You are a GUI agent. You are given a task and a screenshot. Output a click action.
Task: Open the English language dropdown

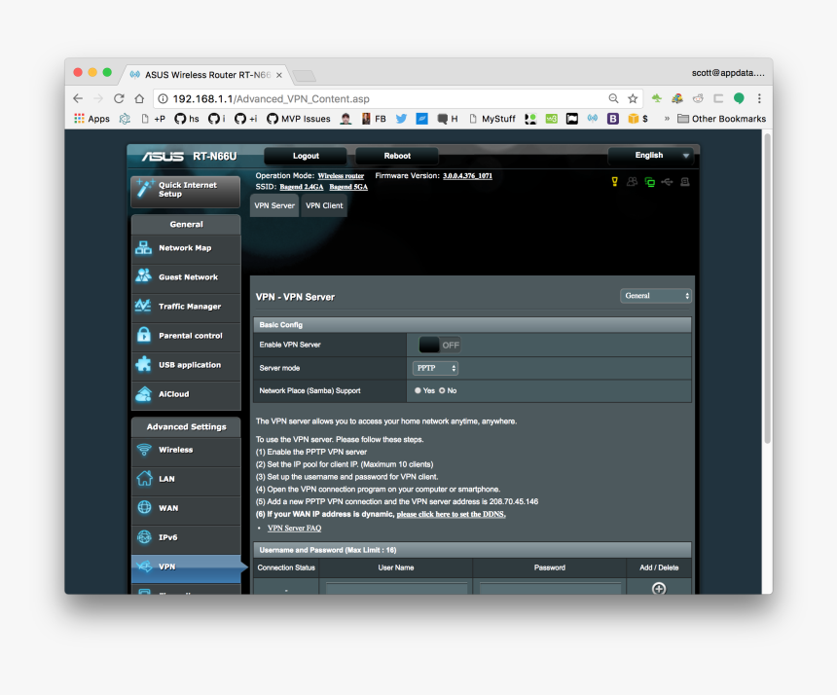click(x=651, y=156)
